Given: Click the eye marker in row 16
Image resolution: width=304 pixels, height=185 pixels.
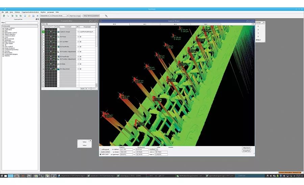Looking at the screenshot, I should (x=56, y=69).
